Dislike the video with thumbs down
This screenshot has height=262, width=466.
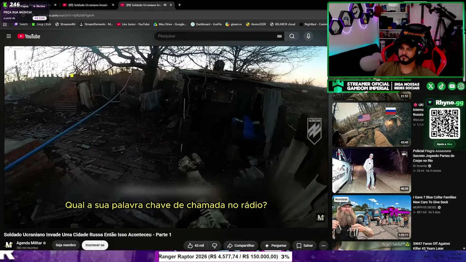point(215,246)
